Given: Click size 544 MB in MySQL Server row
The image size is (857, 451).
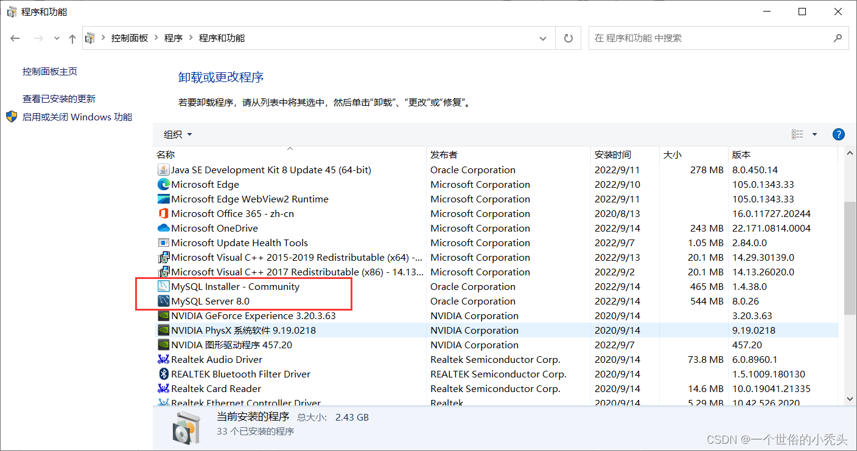Looking at the screenshot, I should [x=707, y=301].
